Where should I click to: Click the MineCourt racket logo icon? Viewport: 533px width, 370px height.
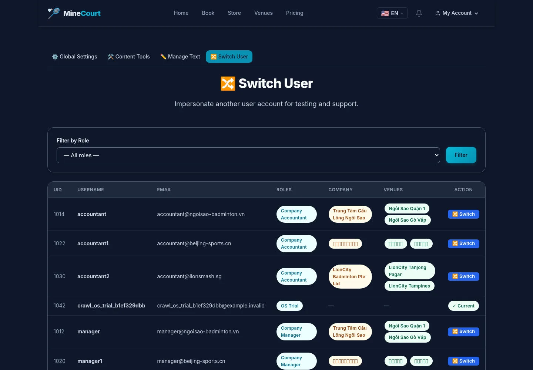[54, 13]
